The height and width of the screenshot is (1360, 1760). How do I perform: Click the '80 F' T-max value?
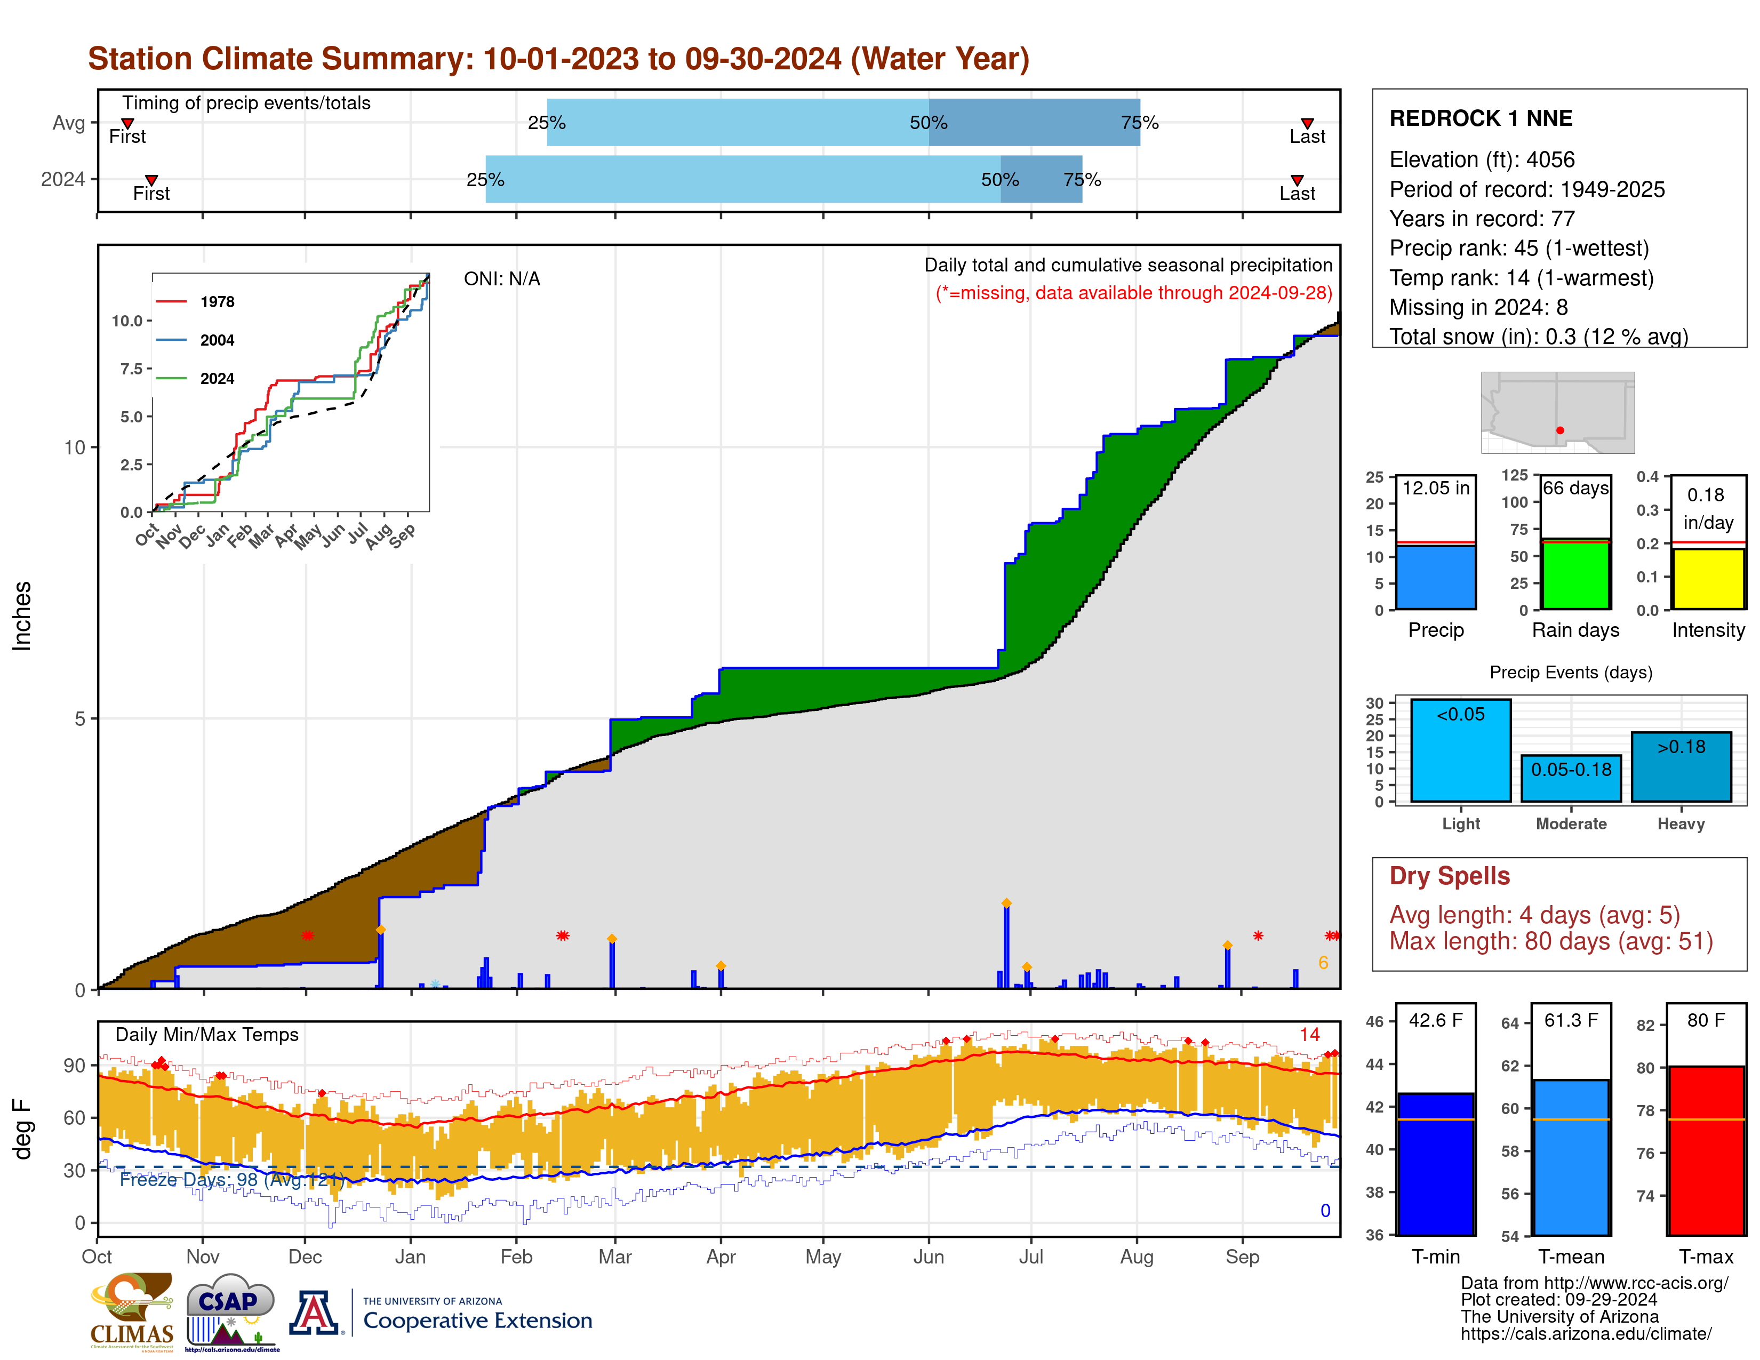(x=1706, y=1020)
